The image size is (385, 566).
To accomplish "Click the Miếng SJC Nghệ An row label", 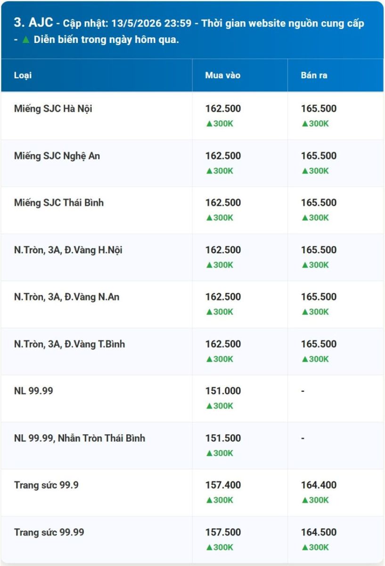I will click(57, 156).
